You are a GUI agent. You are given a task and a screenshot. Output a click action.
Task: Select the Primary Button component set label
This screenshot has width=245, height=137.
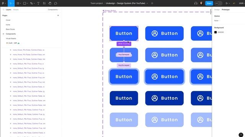pyautogui.click(x=110, y=11)
